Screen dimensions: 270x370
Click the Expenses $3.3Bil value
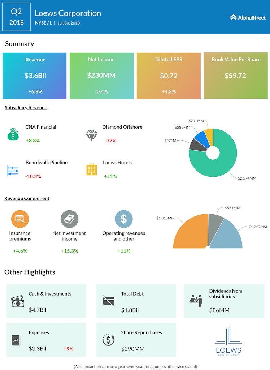[x=38, y=349]
